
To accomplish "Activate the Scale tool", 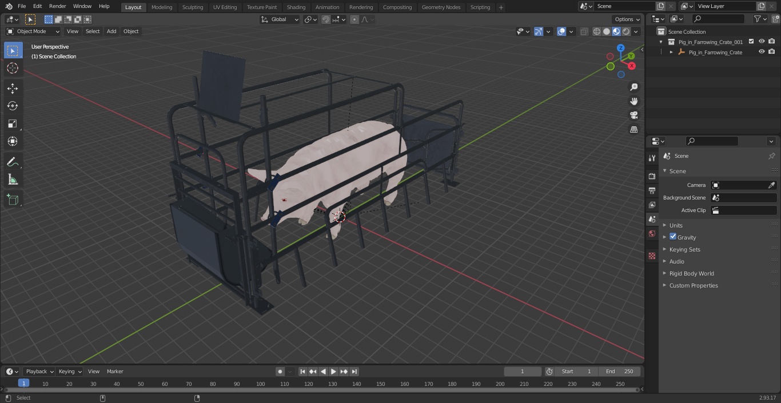I will click(13, 123).
